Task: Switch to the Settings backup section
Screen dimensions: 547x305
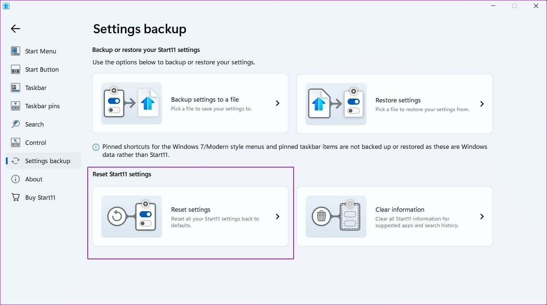Action: [x=48, y=161]
